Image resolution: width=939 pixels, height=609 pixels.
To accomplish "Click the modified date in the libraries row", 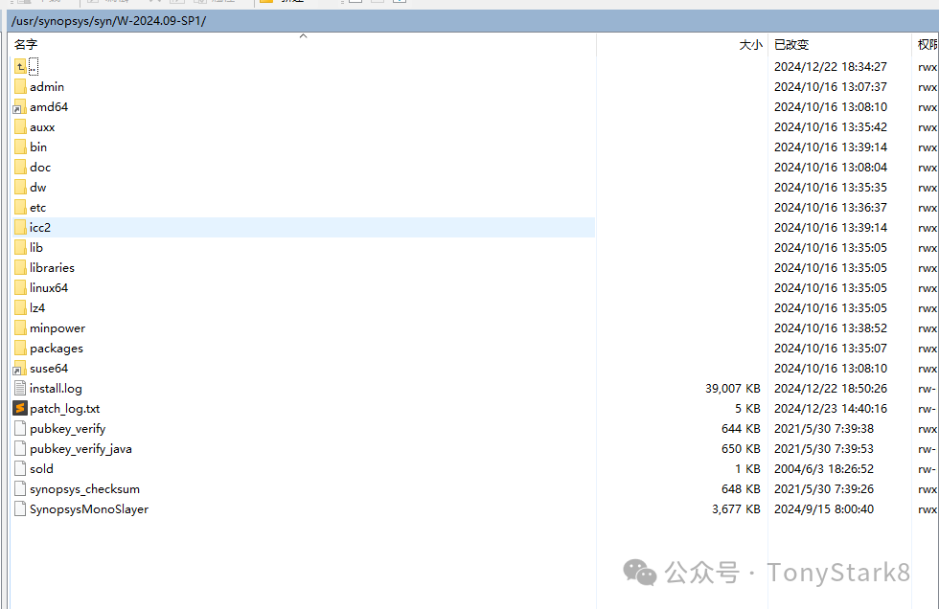I will click(x=831, y=268).
